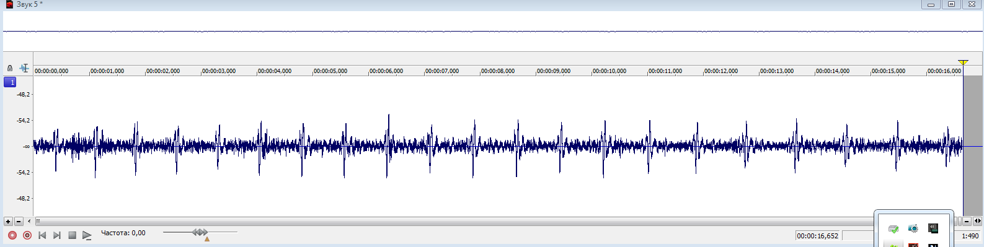The width and height of the screenshot is (984, 247).
Task: Go to the end of audio
Action: [x=57, y=235]
